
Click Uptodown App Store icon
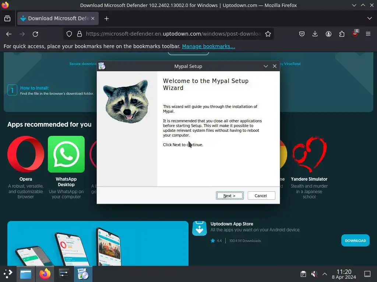[x=199, y=228]
